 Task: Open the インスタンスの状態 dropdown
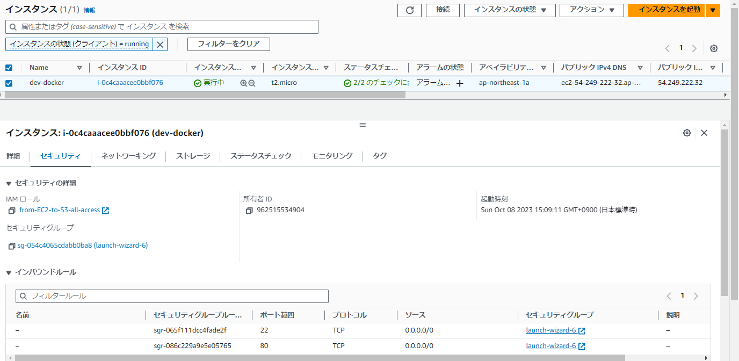tap(509, 10)
